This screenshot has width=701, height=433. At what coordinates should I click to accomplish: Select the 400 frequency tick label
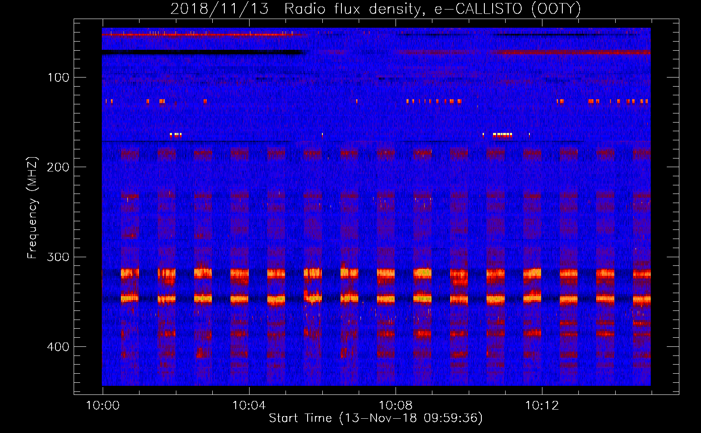point(58,347)
